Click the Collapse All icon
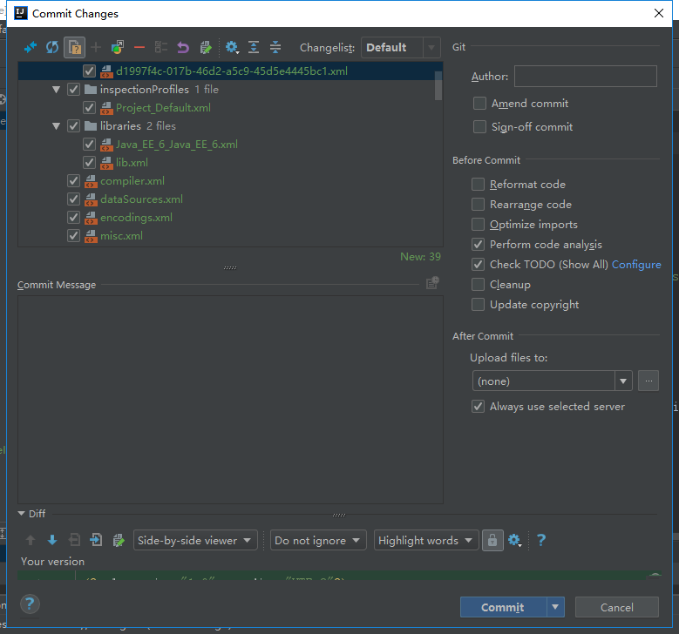The height and width of the screenshot is (634, 679). pos(275,47)
